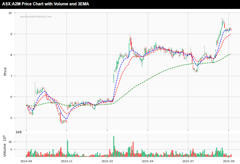Select the 2025-04 date tick label
240x164 pixels.
148,161
